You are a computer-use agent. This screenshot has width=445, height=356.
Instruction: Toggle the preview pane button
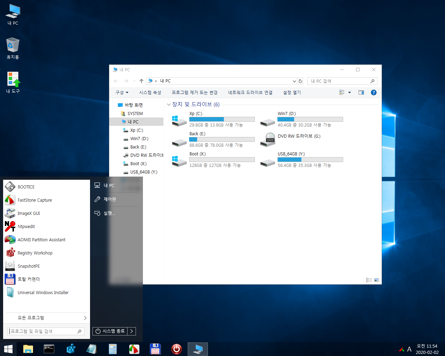(361, 92)
